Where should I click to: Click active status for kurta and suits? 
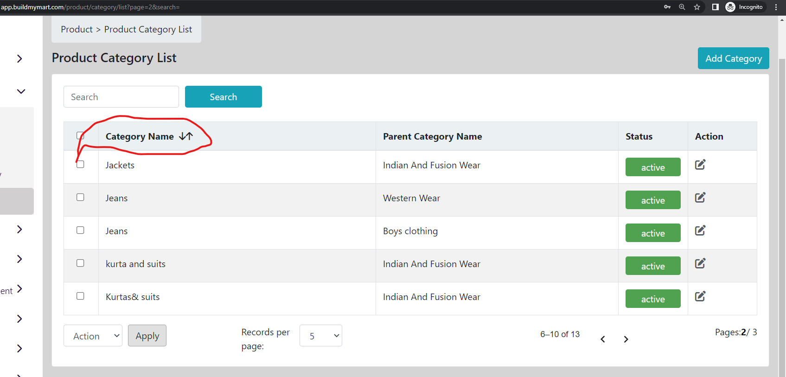pyautogui.click(x=653, y=266)
